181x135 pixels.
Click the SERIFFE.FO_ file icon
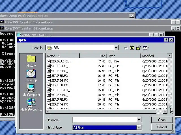49,100
